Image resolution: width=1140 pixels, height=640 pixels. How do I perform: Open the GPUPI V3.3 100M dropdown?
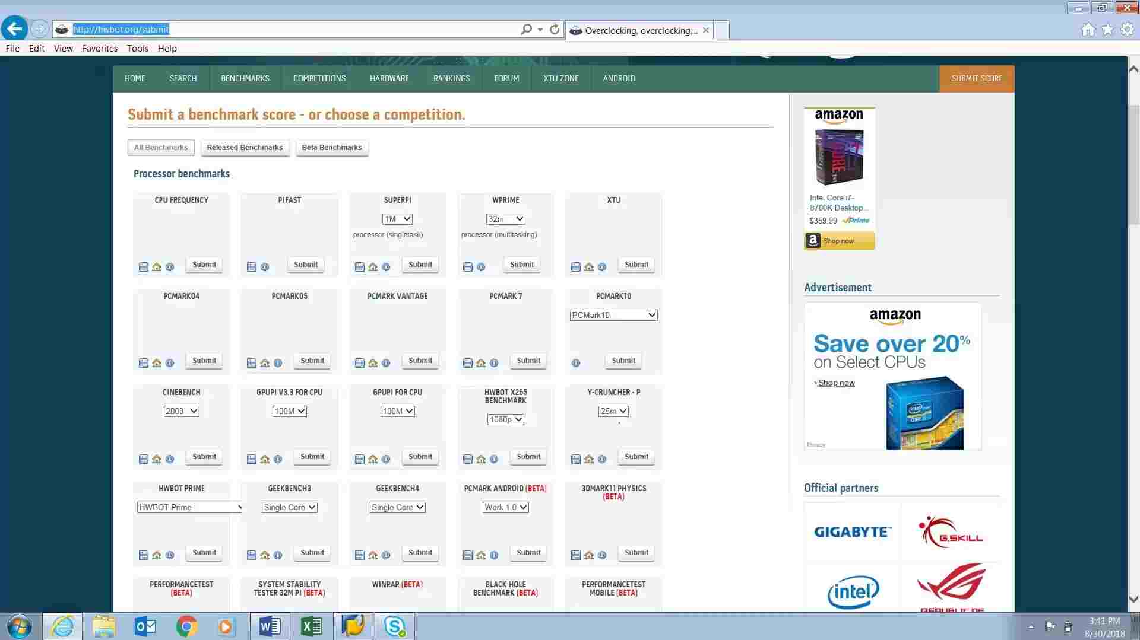pyautogui.click(x=289, y=411)
